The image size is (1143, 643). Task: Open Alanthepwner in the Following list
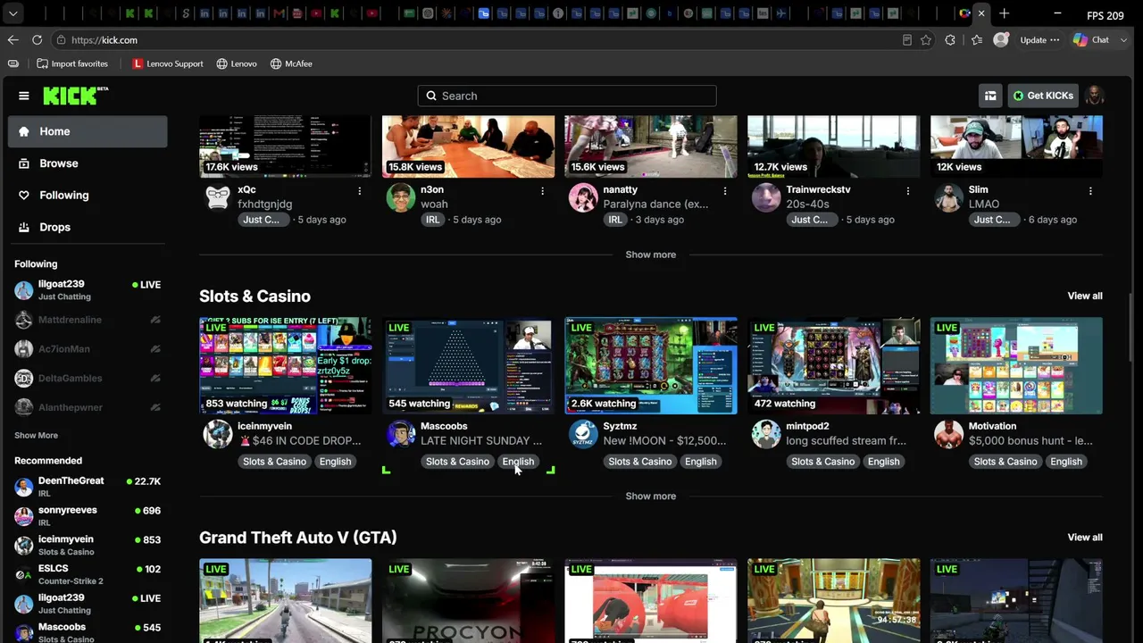pyautogui.click(x=88, y=407)
